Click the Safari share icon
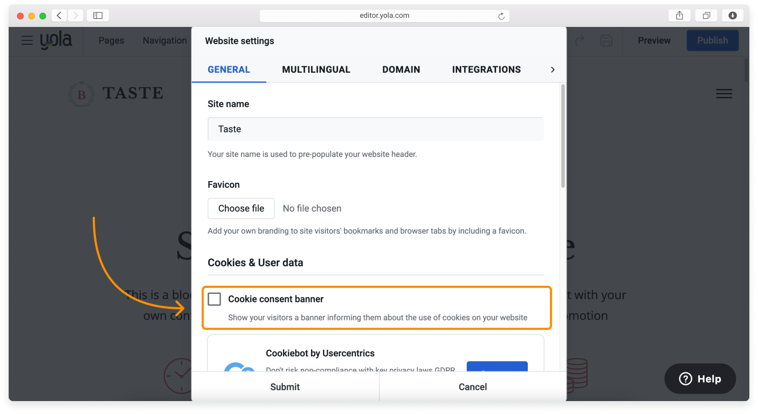Screen dimensions: 758x414 (x=679, y=16)
